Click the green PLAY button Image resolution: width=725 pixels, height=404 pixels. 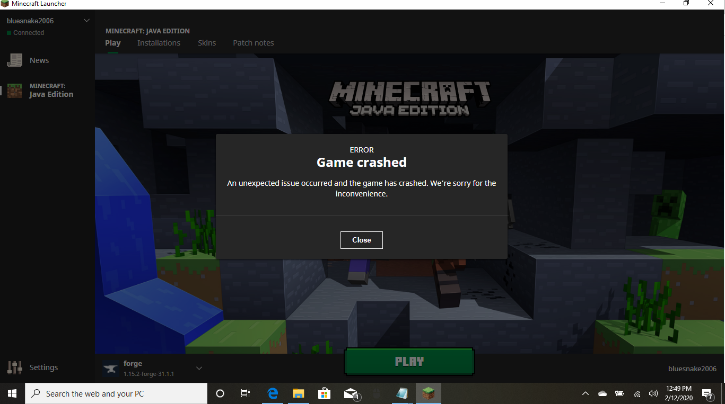point(409,362)
